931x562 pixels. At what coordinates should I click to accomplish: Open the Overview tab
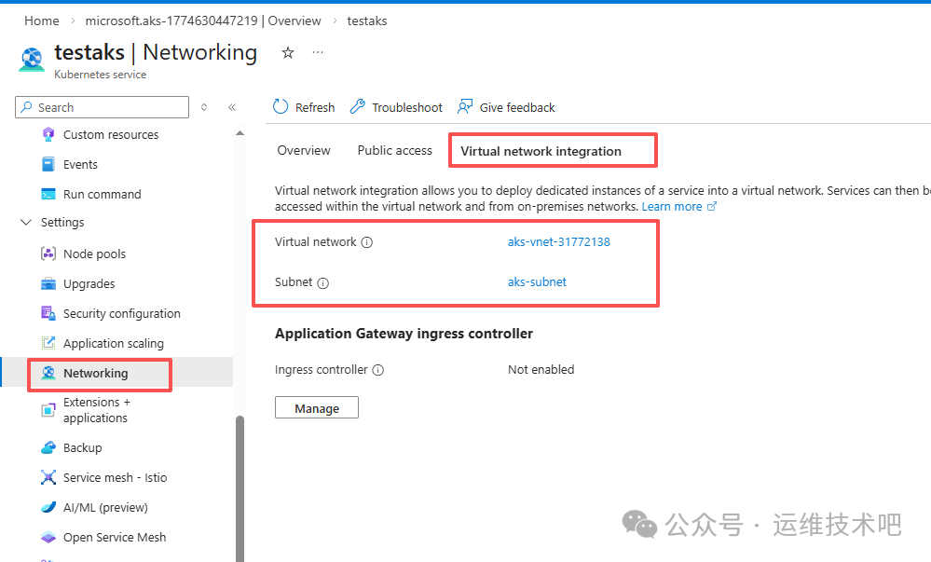[303, 150]
